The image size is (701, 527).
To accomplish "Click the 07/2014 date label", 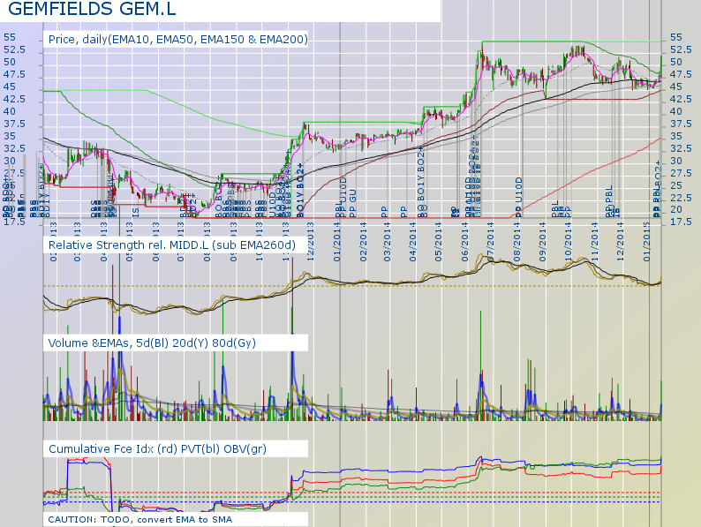I will pos(490,242).
